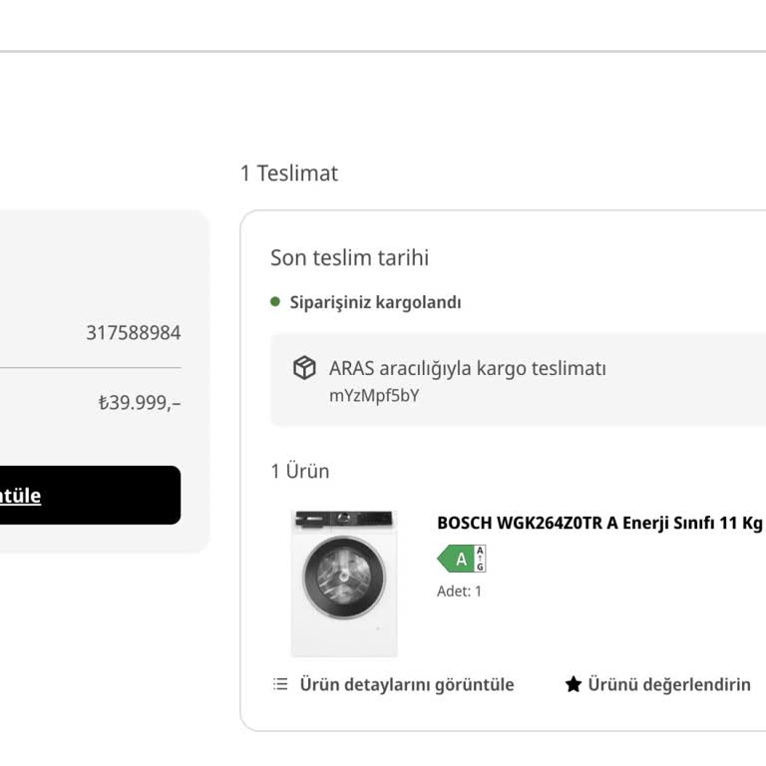Click the BOSCH WGK264Z0TR product title
This screenshot has width=766, height=766.
600,523
